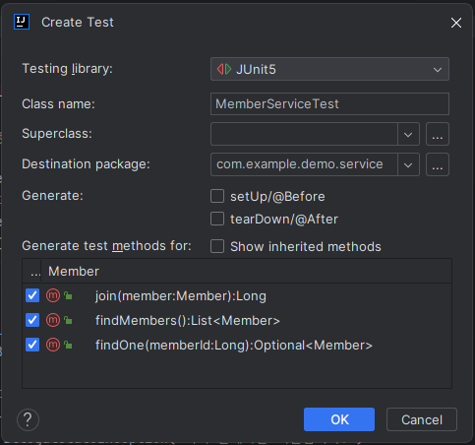Click method icon beside join(member:Member)
The width and height of the screenshot is (475, 445).
[53, 295]
